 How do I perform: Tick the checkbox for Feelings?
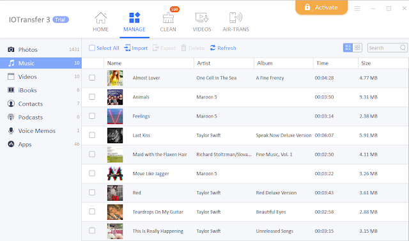tap(92, 116)
